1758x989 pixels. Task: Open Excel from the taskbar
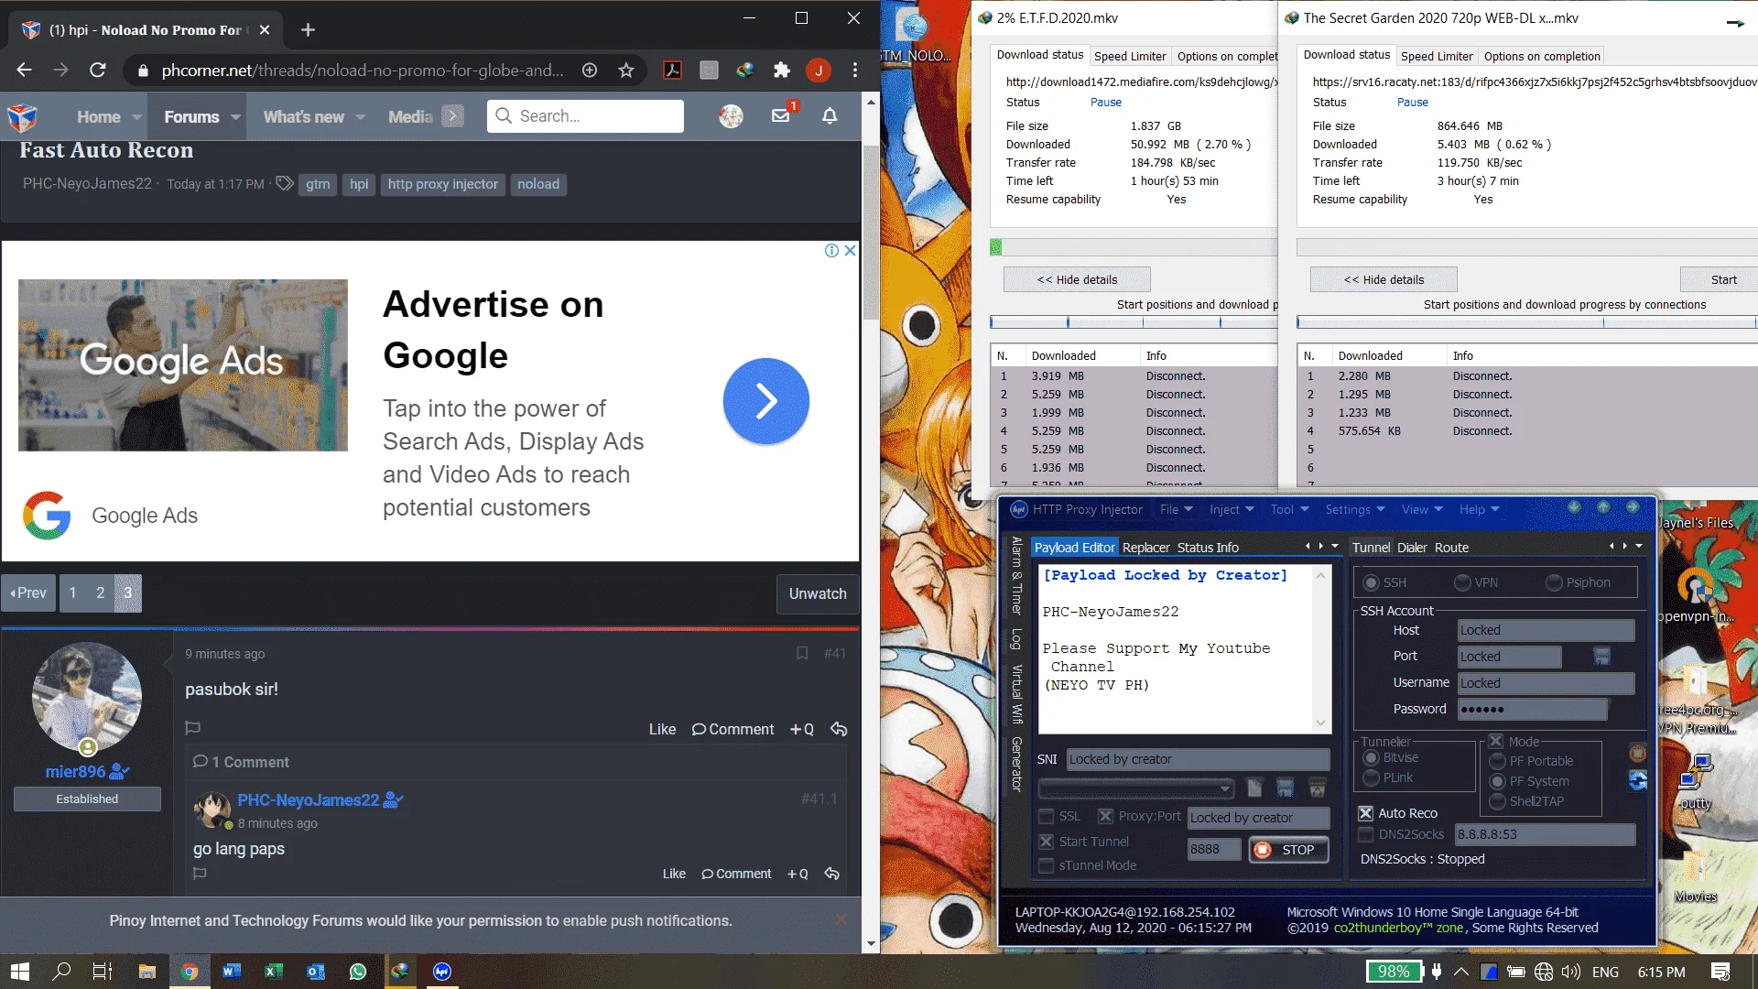click(274, 972)
